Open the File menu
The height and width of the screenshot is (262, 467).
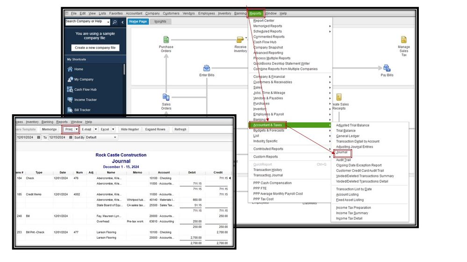click(73, 14)
